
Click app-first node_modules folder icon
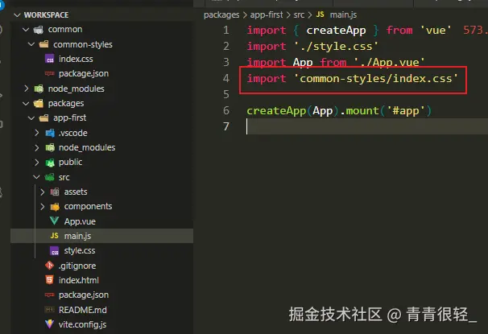click(x=50, y=147)
